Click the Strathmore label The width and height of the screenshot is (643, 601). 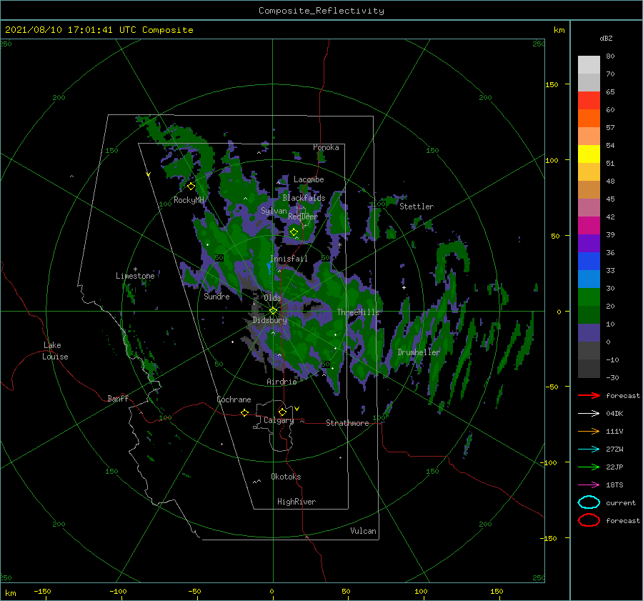pos(347,423)
